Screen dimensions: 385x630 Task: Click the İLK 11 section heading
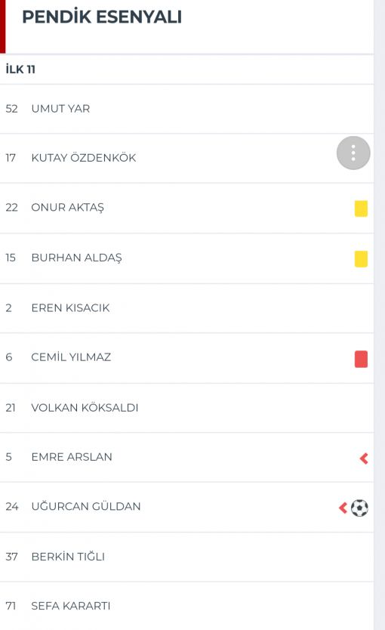pyautogui.click(x=20, y=69)
